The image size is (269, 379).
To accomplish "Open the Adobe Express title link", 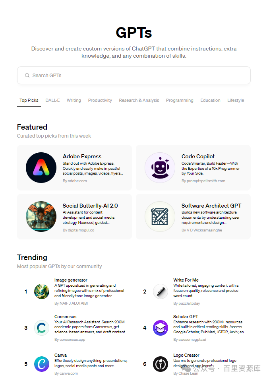I will [82, 156].
